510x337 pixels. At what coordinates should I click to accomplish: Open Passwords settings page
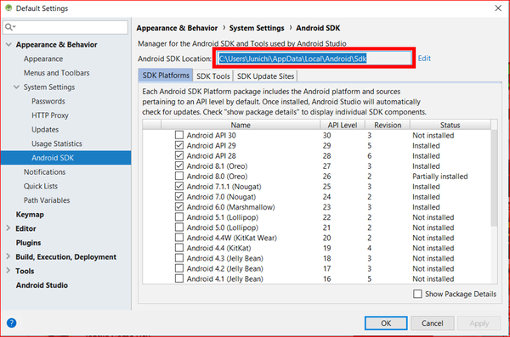[x=48, y=101]
